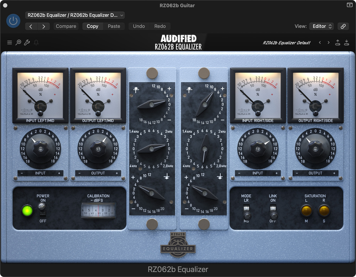This screenshot has width=356, height=277.
Task: Click the Copy button
Action: 93,26
